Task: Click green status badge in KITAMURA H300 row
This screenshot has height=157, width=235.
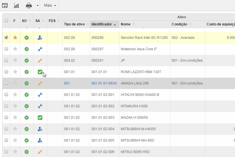Action: click(x=27, y=106)
